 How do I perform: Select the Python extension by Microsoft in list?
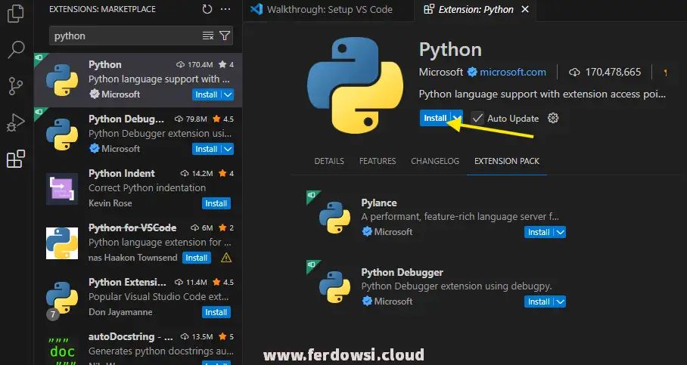pos(138,80)
